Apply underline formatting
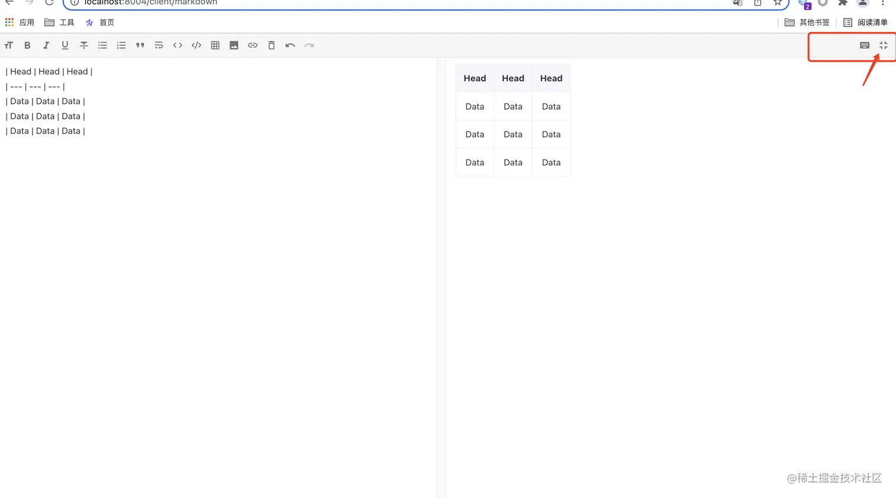 click(x=65, y=45)
